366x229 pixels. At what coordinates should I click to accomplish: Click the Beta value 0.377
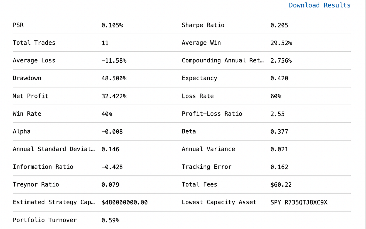pyautogui.click(x=279, y=131)
